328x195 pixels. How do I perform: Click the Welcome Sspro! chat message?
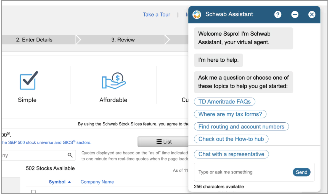tap(244, 38)
